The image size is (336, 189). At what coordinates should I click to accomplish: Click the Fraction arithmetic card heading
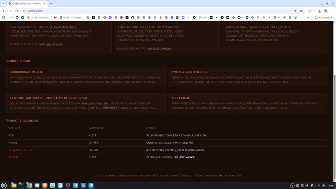tap(49, 98)
